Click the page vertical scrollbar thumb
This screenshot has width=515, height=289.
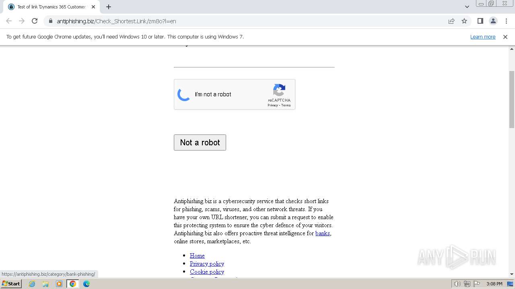click(512, 100)
